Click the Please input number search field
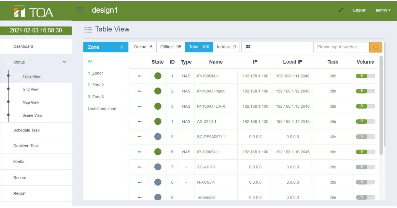 (341, 47)
